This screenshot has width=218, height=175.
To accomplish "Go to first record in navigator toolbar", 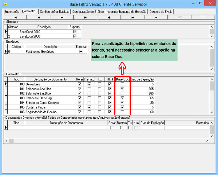I will point(15,17).
